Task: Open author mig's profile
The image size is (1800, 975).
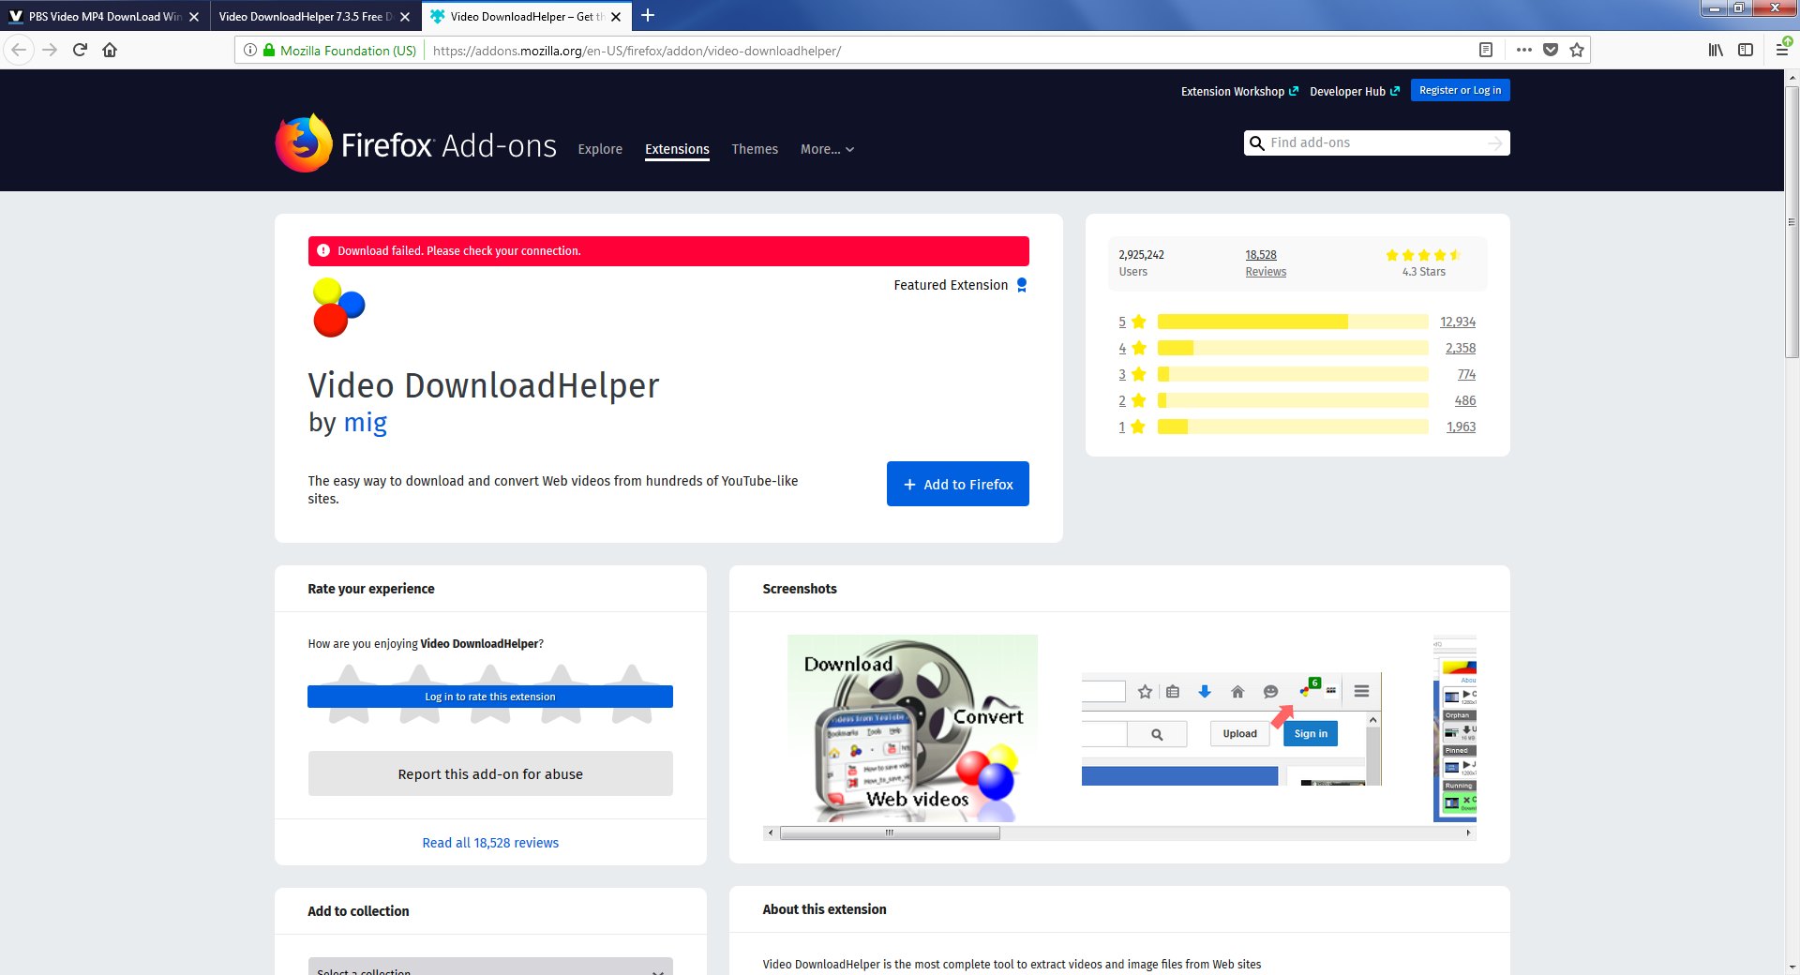Action: tap(366, 423)
